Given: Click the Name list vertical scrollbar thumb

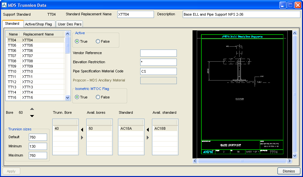Looking at the screenshot, I should click(x=67, y=45).
